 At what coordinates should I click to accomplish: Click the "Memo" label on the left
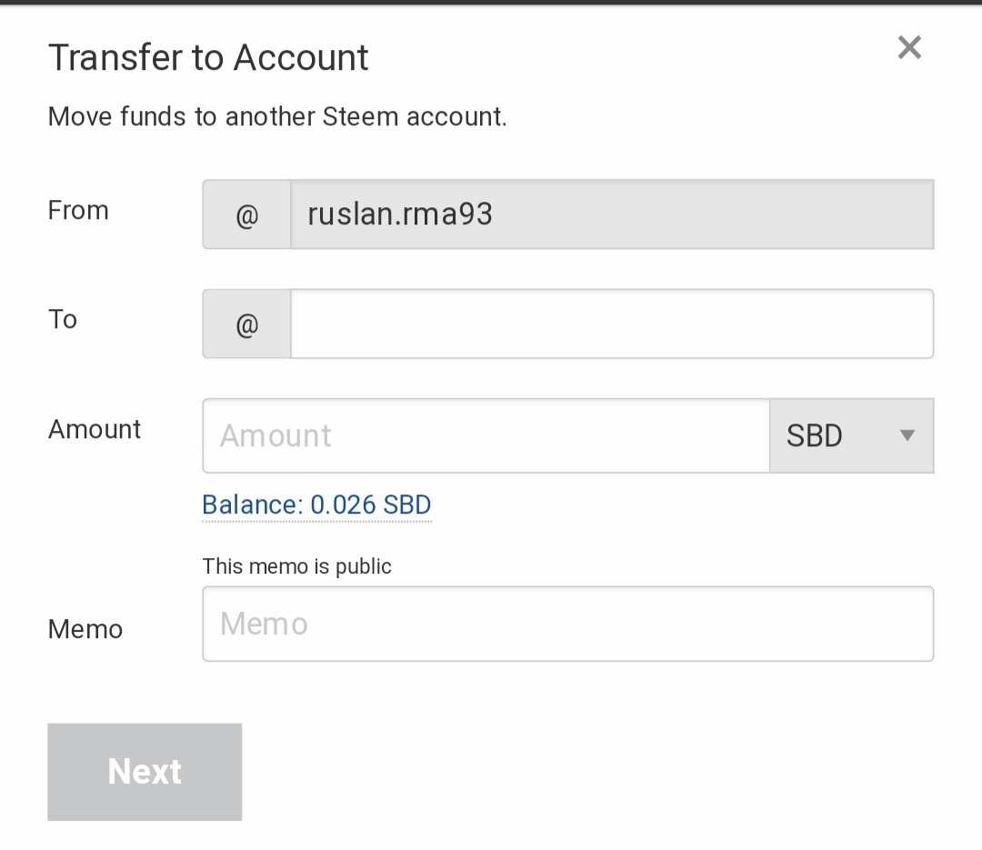[x=85, y=629]
